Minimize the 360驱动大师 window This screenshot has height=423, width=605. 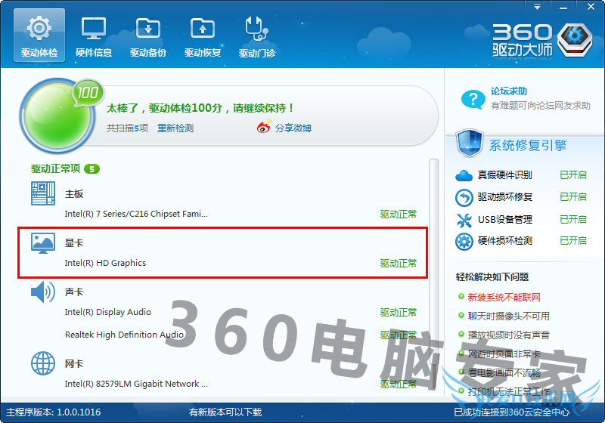563,7
